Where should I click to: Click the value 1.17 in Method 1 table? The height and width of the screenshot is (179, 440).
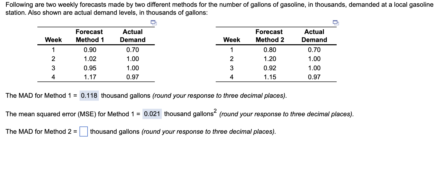(90, 77)
